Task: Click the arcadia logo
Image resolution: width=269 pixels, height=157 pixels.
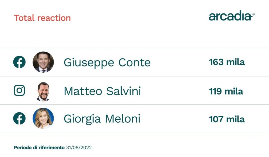Action: click(230, 17)
